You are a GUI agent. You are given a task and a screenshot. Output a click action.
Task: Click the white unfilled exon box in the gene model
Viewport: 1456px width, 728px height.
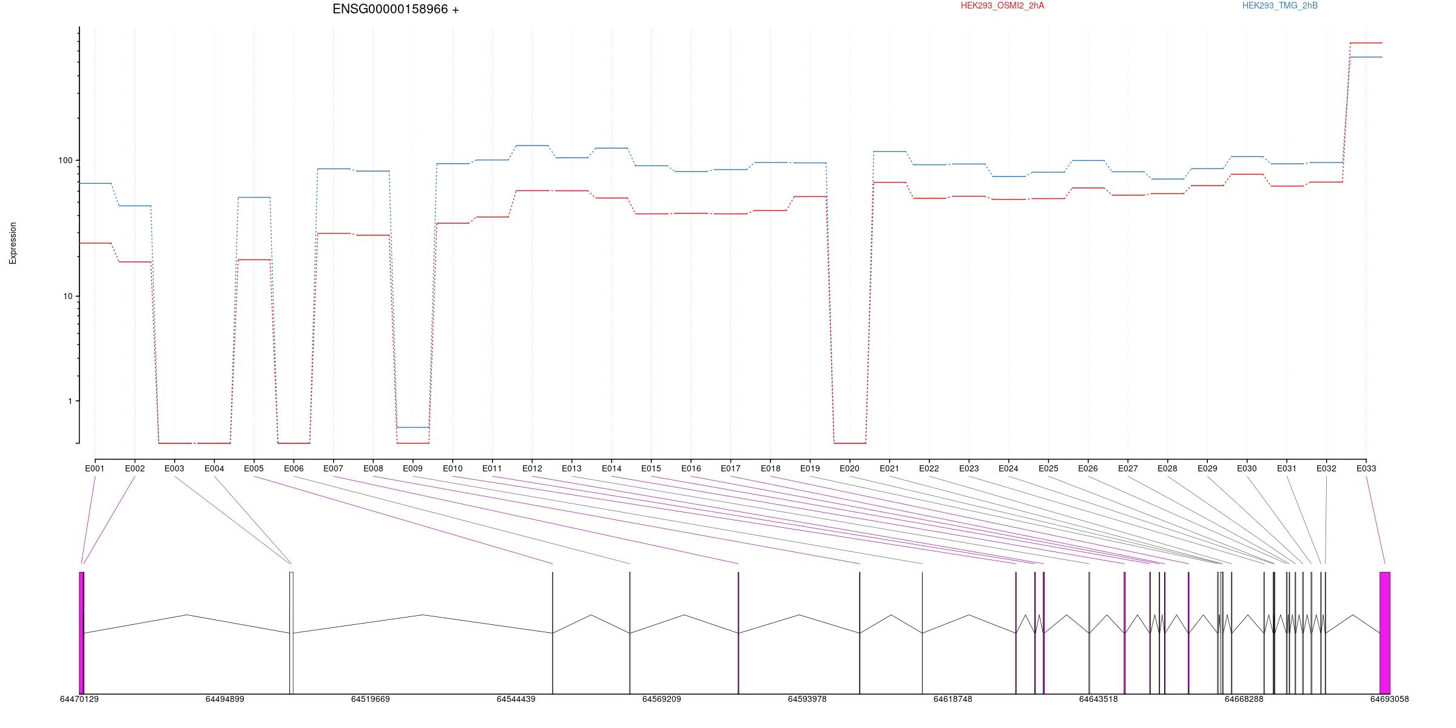coord(291,633)
